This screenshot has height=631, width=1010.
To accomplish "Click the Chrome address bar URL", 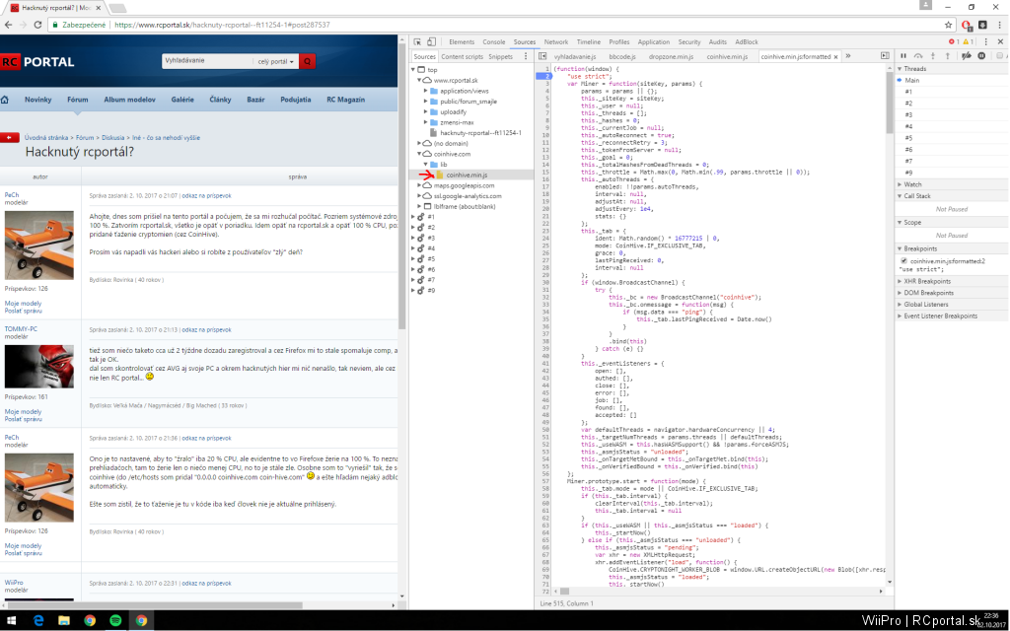I will [x=222, y=25].
